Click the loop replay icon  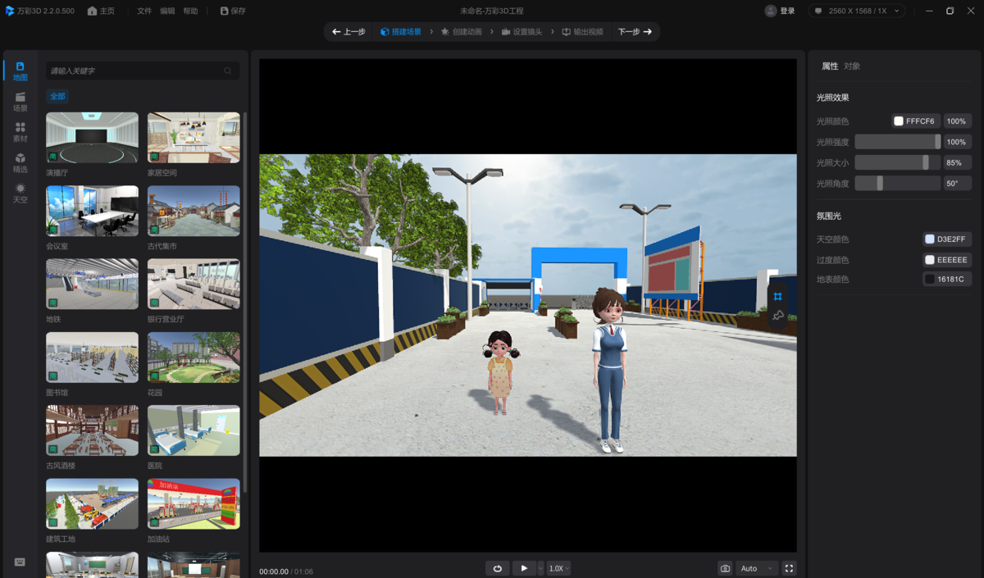tap(497, 568)
